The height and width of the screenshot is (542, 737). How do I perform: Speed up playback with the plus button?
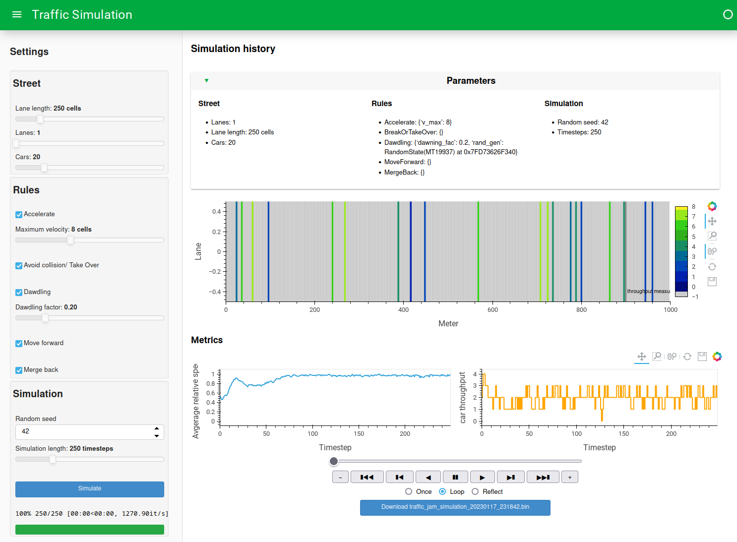point(570,477)
